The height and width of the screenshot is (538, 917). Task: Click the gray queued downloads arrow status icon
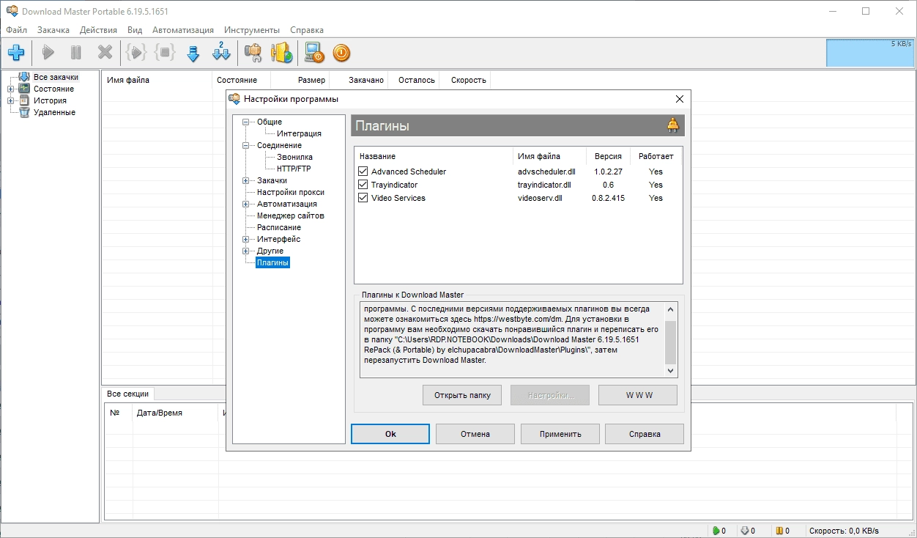[x=745, y=531]
